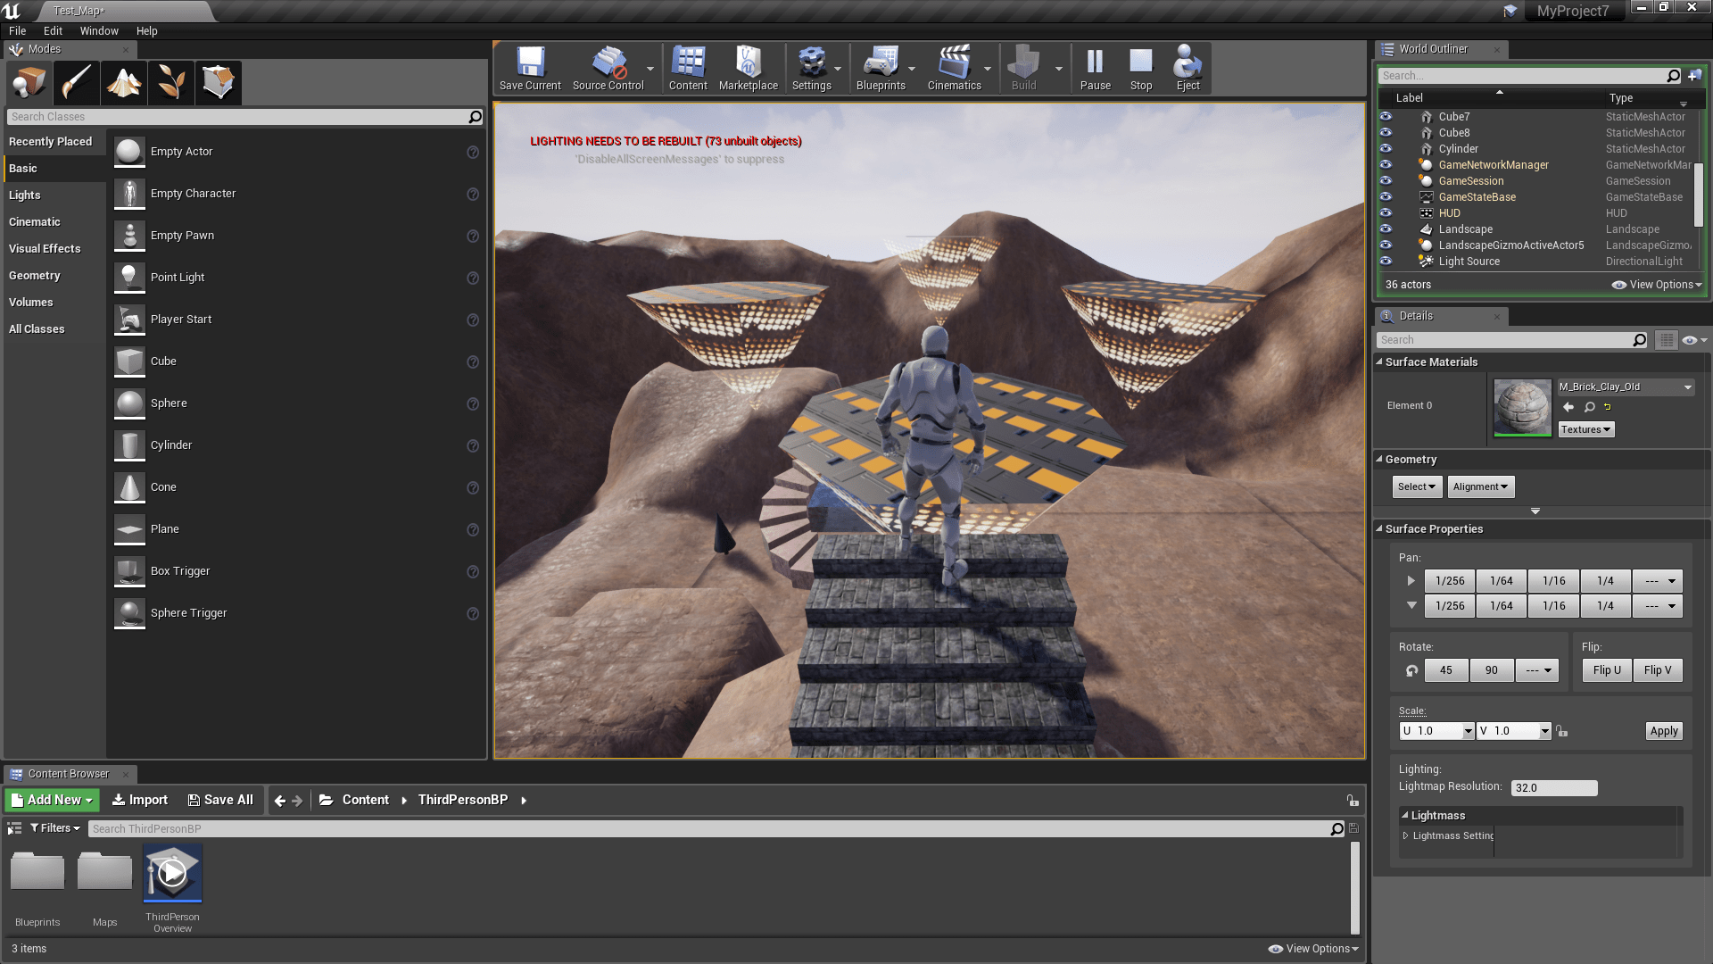Image resolution: width=1713 pixels, height=964 pixels.
Task: Click the M_Brick_Clay_Old material thumbnail
Action: [1522, 407]
